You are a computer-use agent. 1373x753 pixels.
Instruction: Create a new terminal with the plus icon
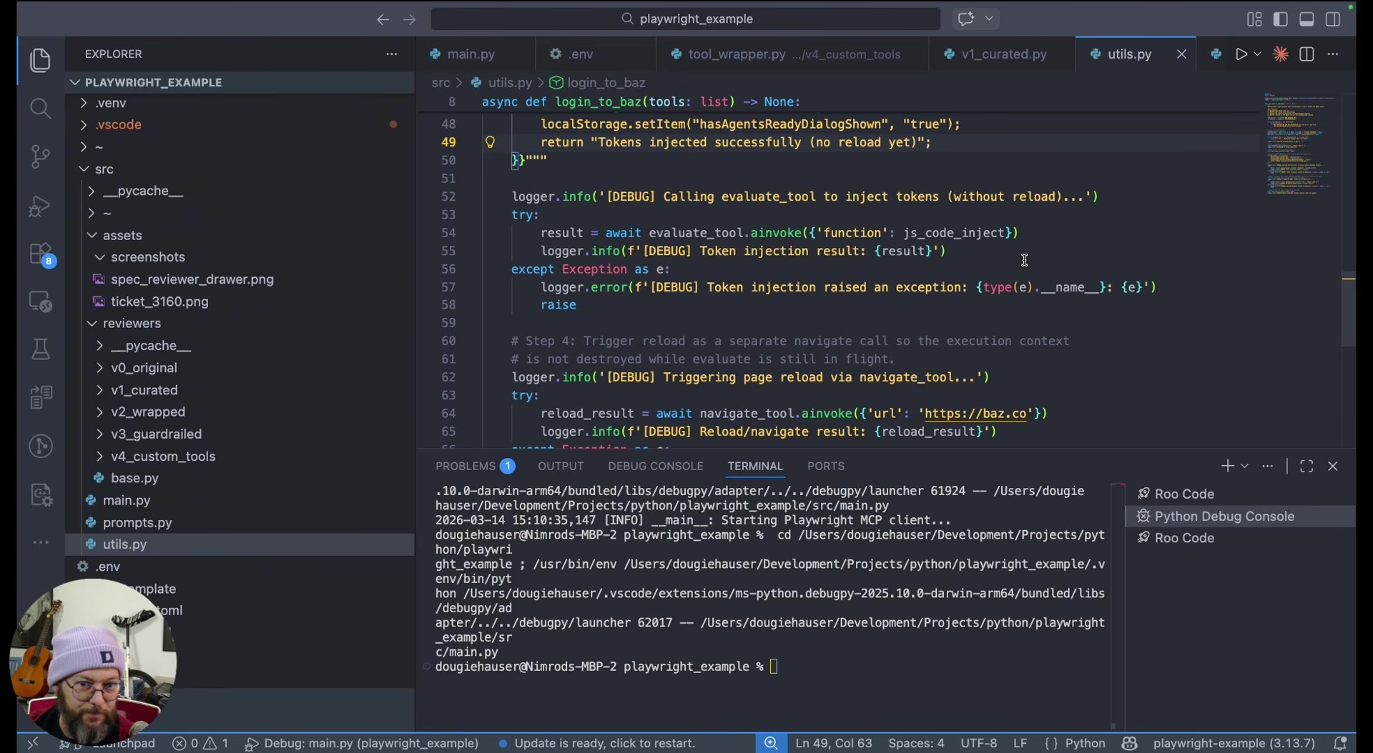[x=1228, y=466]
